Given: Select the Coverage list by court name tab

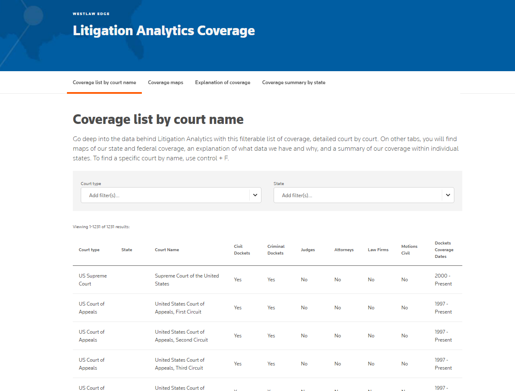Looking at the screenshot, I should [x=104, y=82].
